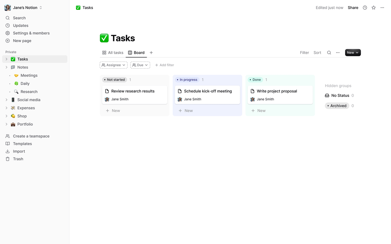Open the database view options ellipsis
391x244 pixels.
[x=338, y=53]
